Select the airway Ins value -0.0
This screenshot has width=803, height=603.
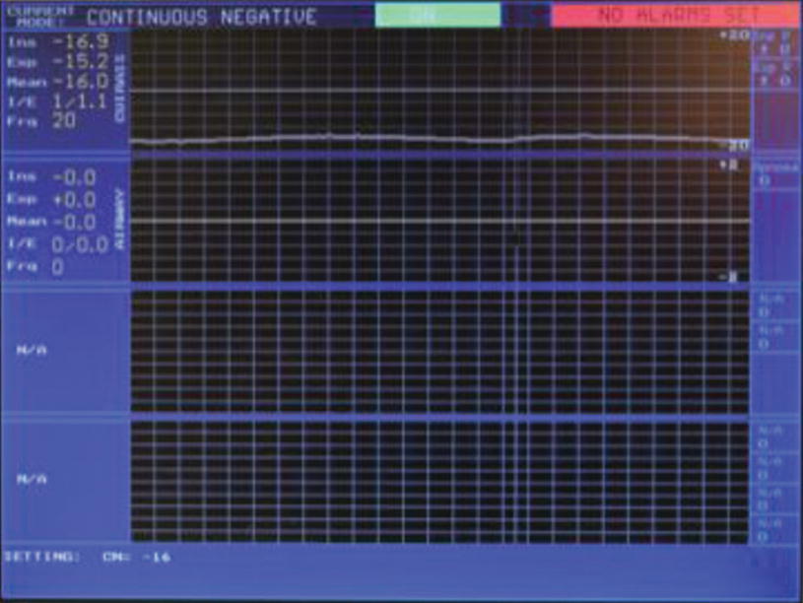(x=75, y=176)
